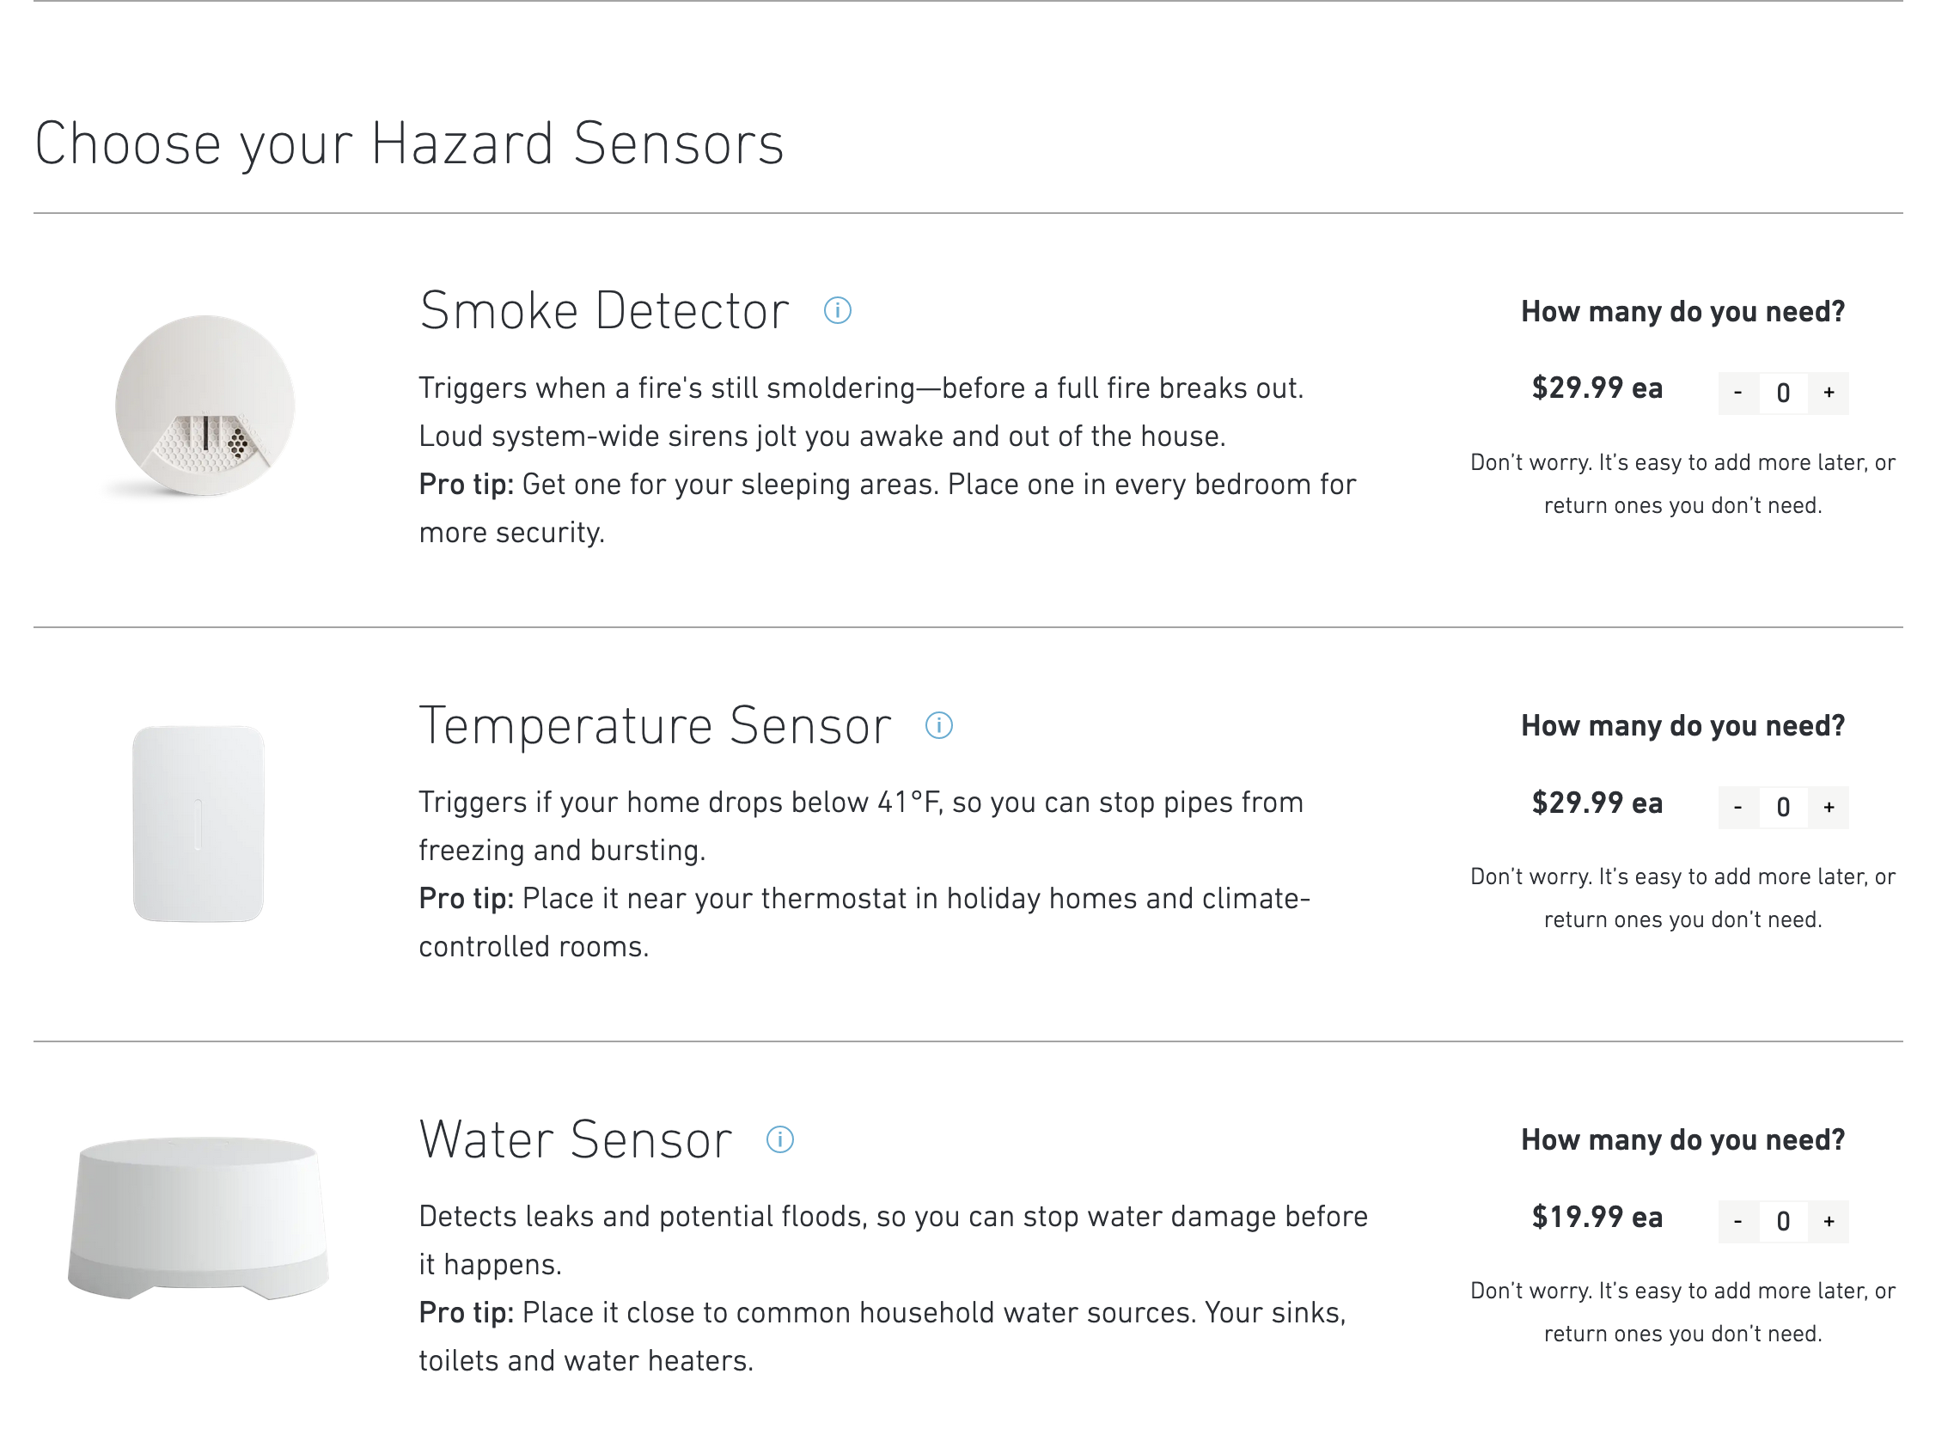The height and width of the screenshot is (1447, 1954).
Task: Open the Temperature Sensor product image
Action: tap(198, 824)
